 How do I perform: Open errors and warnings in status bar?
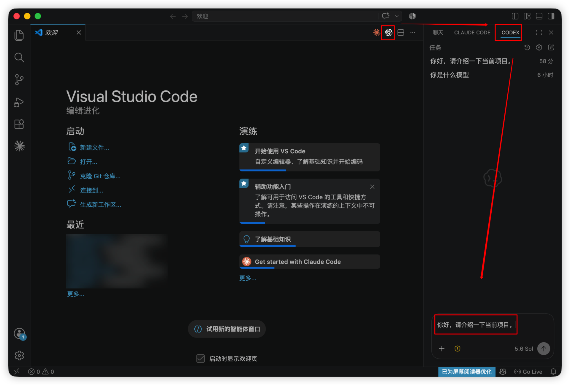pos(41,372)
